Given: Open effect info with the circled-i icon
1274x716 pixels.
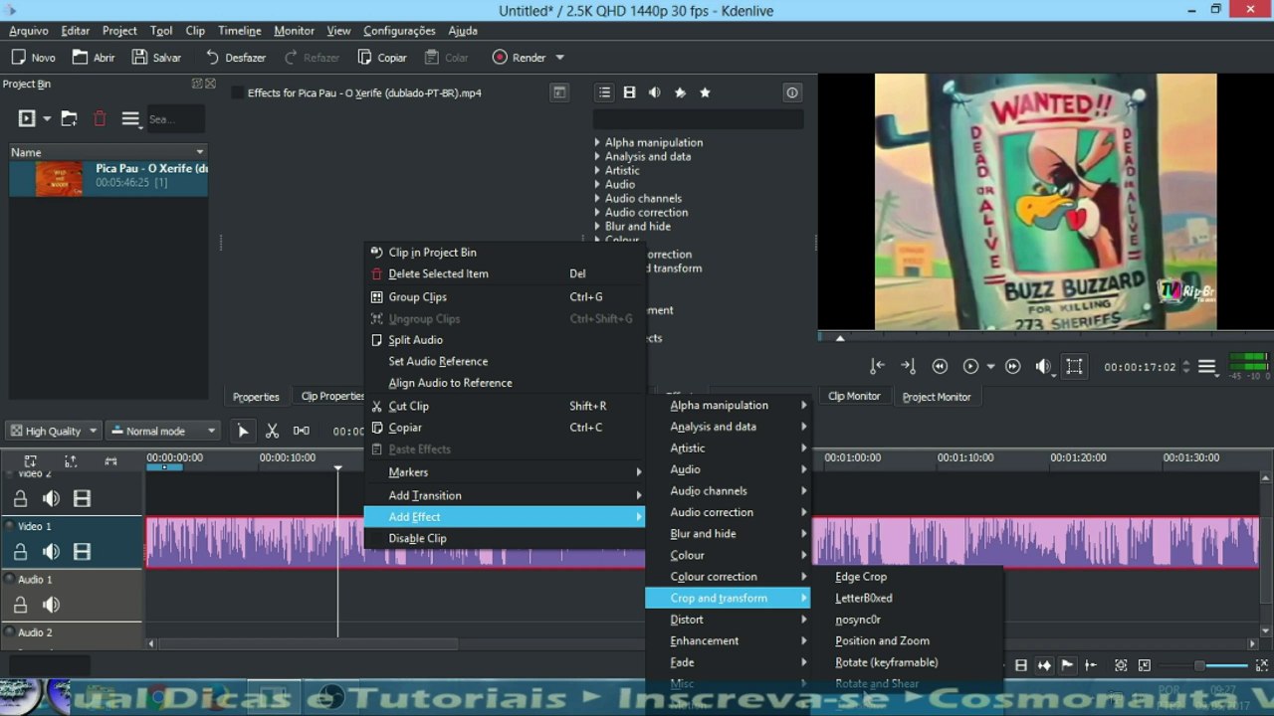Looking at the screenshot, I should tap(792, 92).
